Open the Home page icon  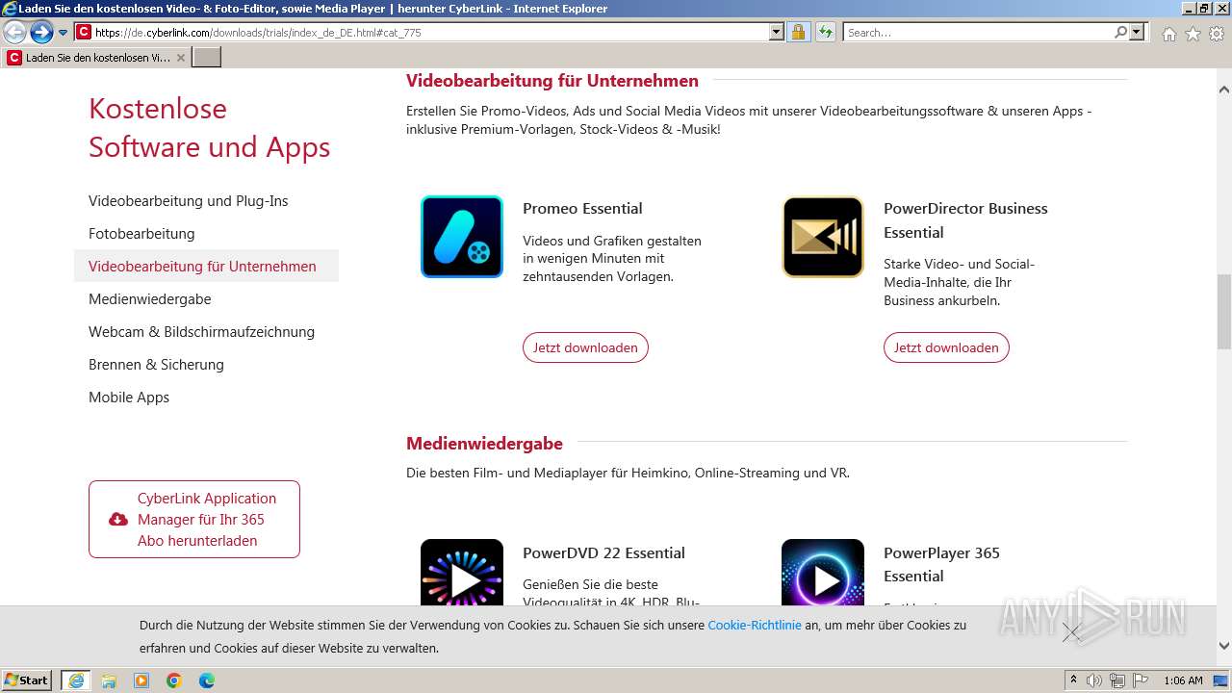point(1168,34)
